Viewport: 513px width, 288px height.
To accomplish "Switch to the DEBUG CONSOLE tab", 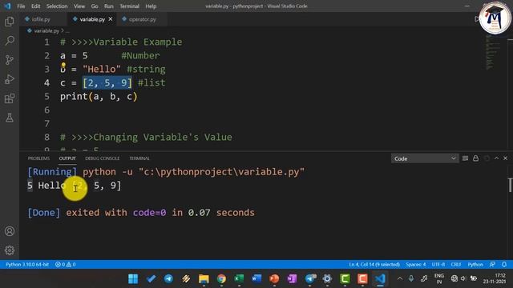I will (x=103, y=158).
